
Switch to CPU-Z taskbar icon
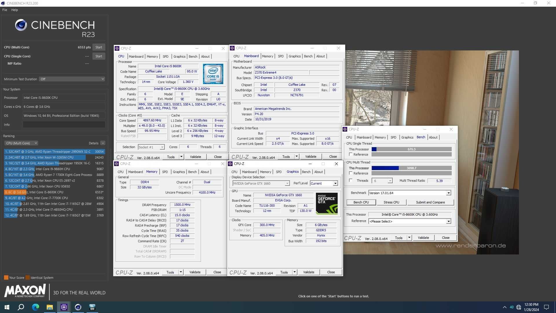pyautogui.click(x=64, y=307)
